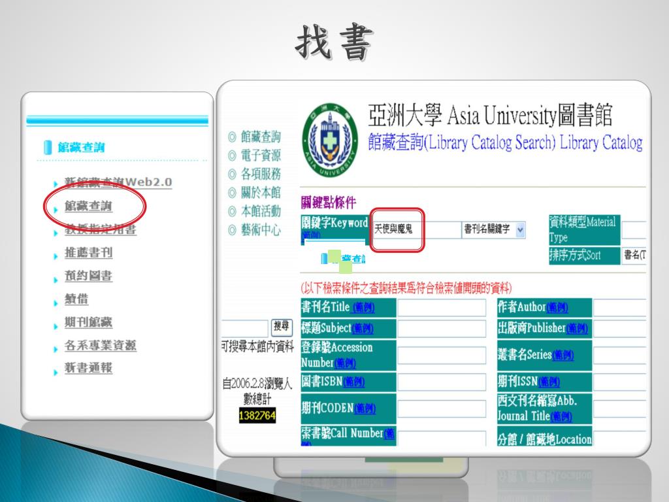Viewport: 669px width, 502px height.
Task: Open 範例 link next to 出版商Publisher
Action: pyautogui.click(x=577, y=329)
